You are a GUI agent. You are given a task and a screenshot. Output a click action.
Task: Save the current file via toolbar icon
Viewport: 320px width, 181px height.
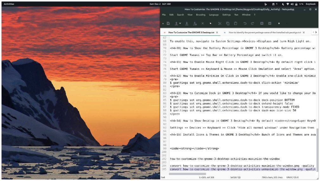click(187, 23)
